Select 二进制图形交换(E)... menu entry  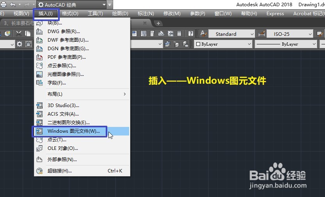pyautogui.click(x=82, y=123)
